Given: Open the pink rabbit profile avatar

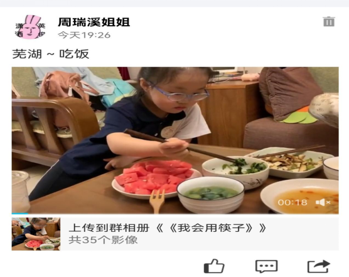Looking at the screenshot, I should click(x=30, y=27).
